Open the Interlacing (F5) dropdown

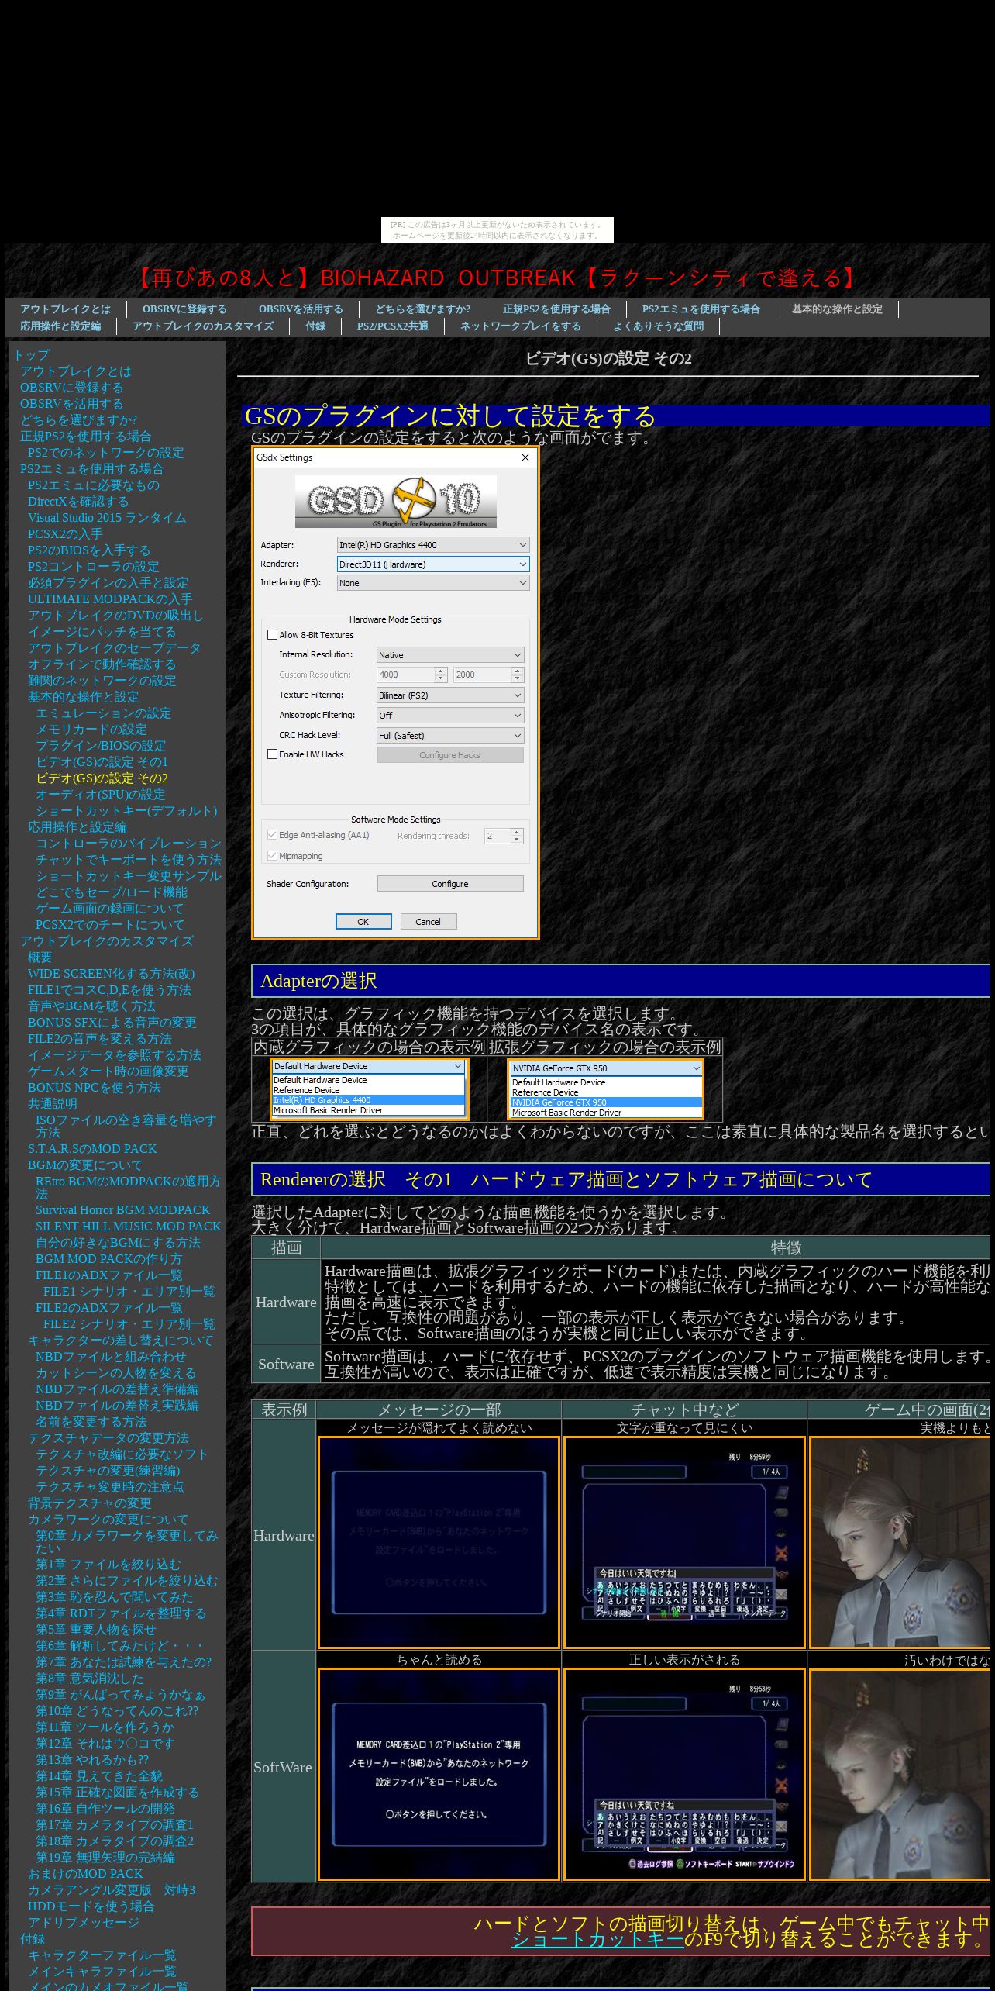[x=433, y=583]
